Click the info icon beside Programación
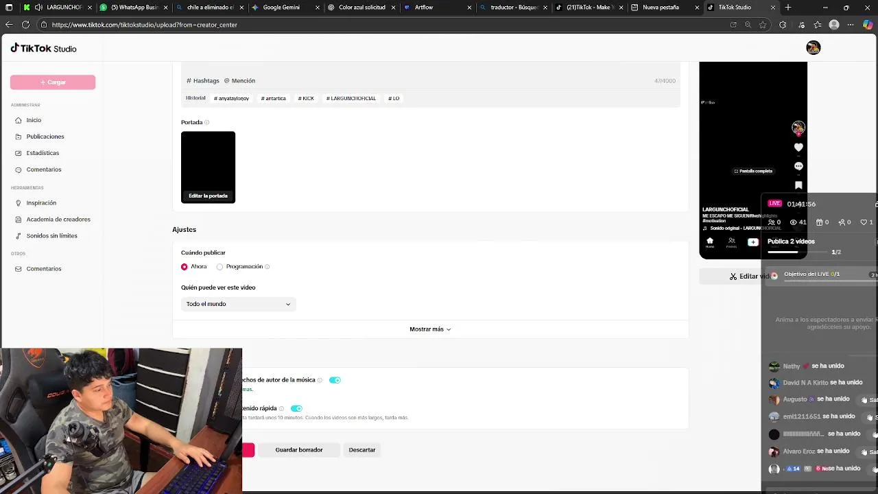The height and width of the screenshot is (494, 878). click(x=267, y=267)
